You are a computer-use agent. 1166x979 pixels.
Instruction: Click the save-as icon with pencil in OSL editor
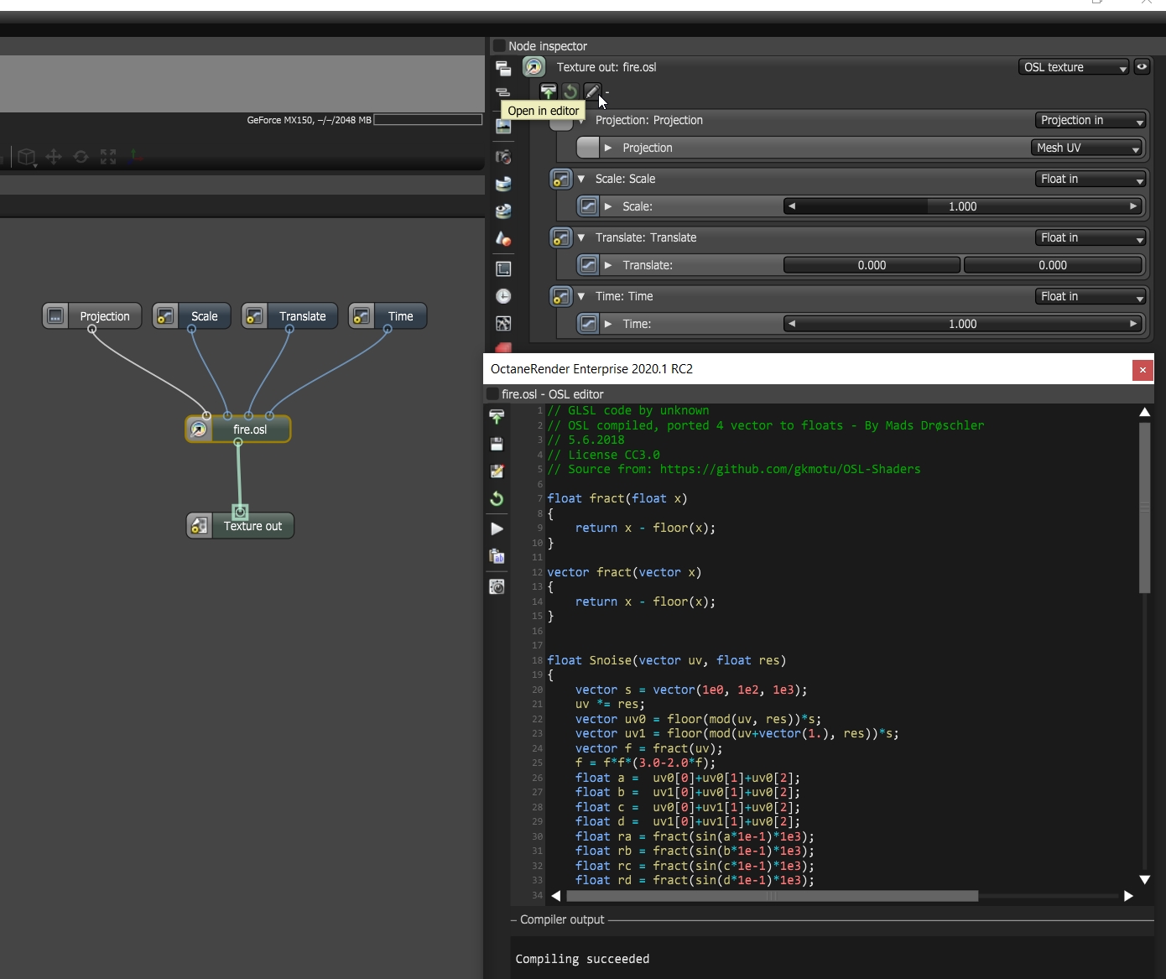497,471
